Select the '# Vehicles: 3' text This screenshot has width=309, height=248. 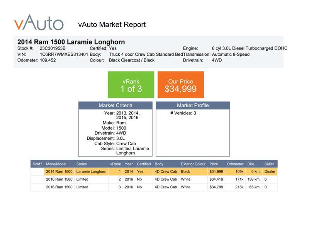point(183,113)
